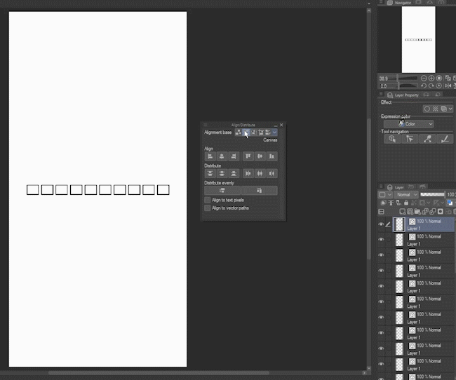Viewport: 456px width, 380px height.
Task: Zoom in using Navigator plus icon
Action: pyautogui.click(x=431, y=79)
